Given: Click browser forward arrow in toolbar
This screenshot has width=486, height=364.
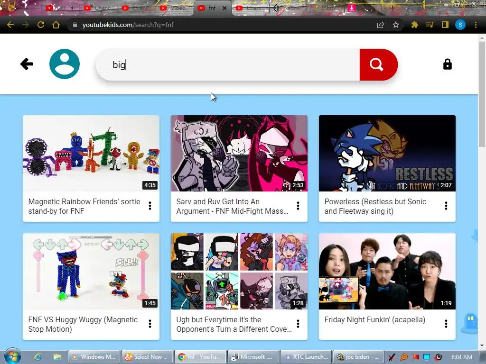Looking at the screenshot, I should (26, 25).
